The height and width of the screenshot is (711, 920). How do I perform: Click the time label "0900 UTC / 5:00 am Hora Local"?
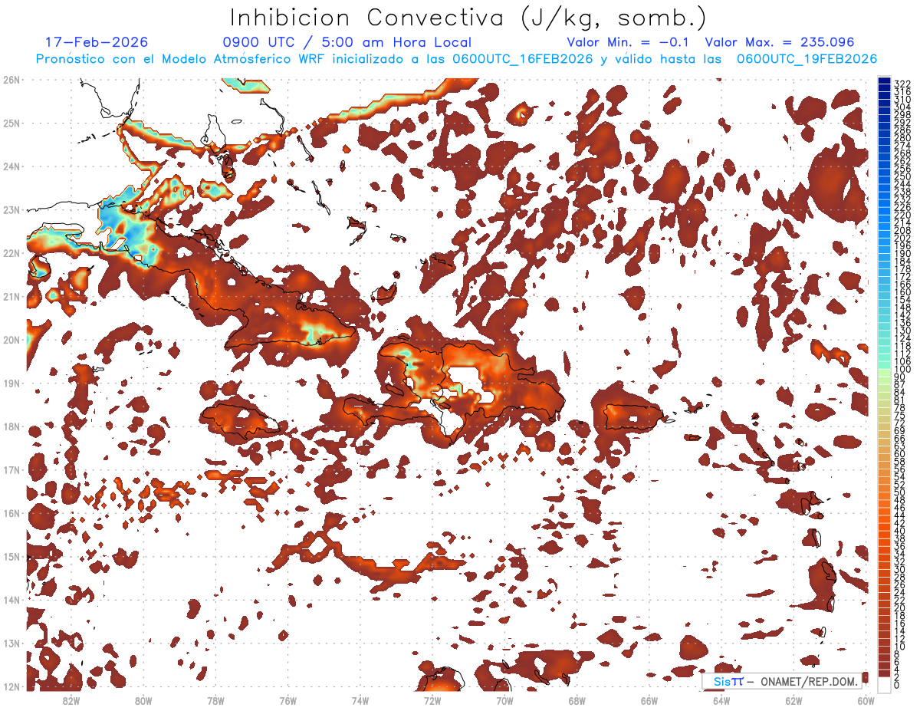pos(347,42)
